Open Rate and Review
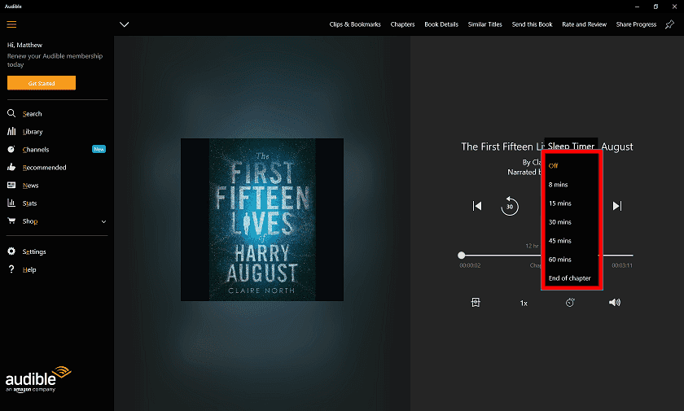The width and height of the screenshot is (684, 411). 584,24
